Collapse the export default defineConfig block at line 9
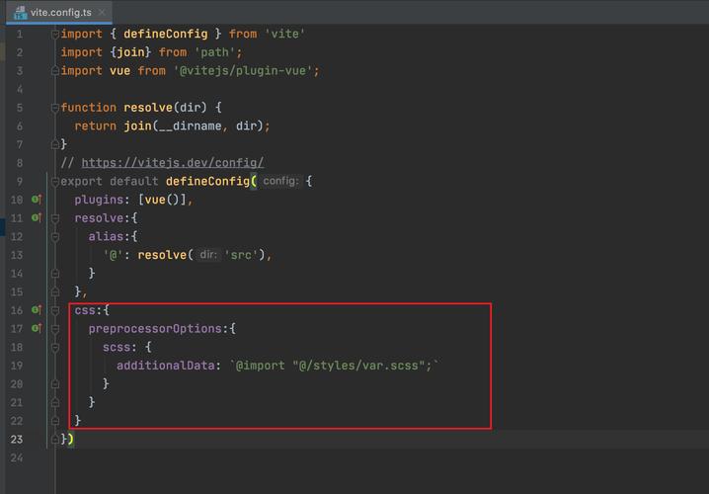This screenshot has width=709, height=494. [55, 182]
